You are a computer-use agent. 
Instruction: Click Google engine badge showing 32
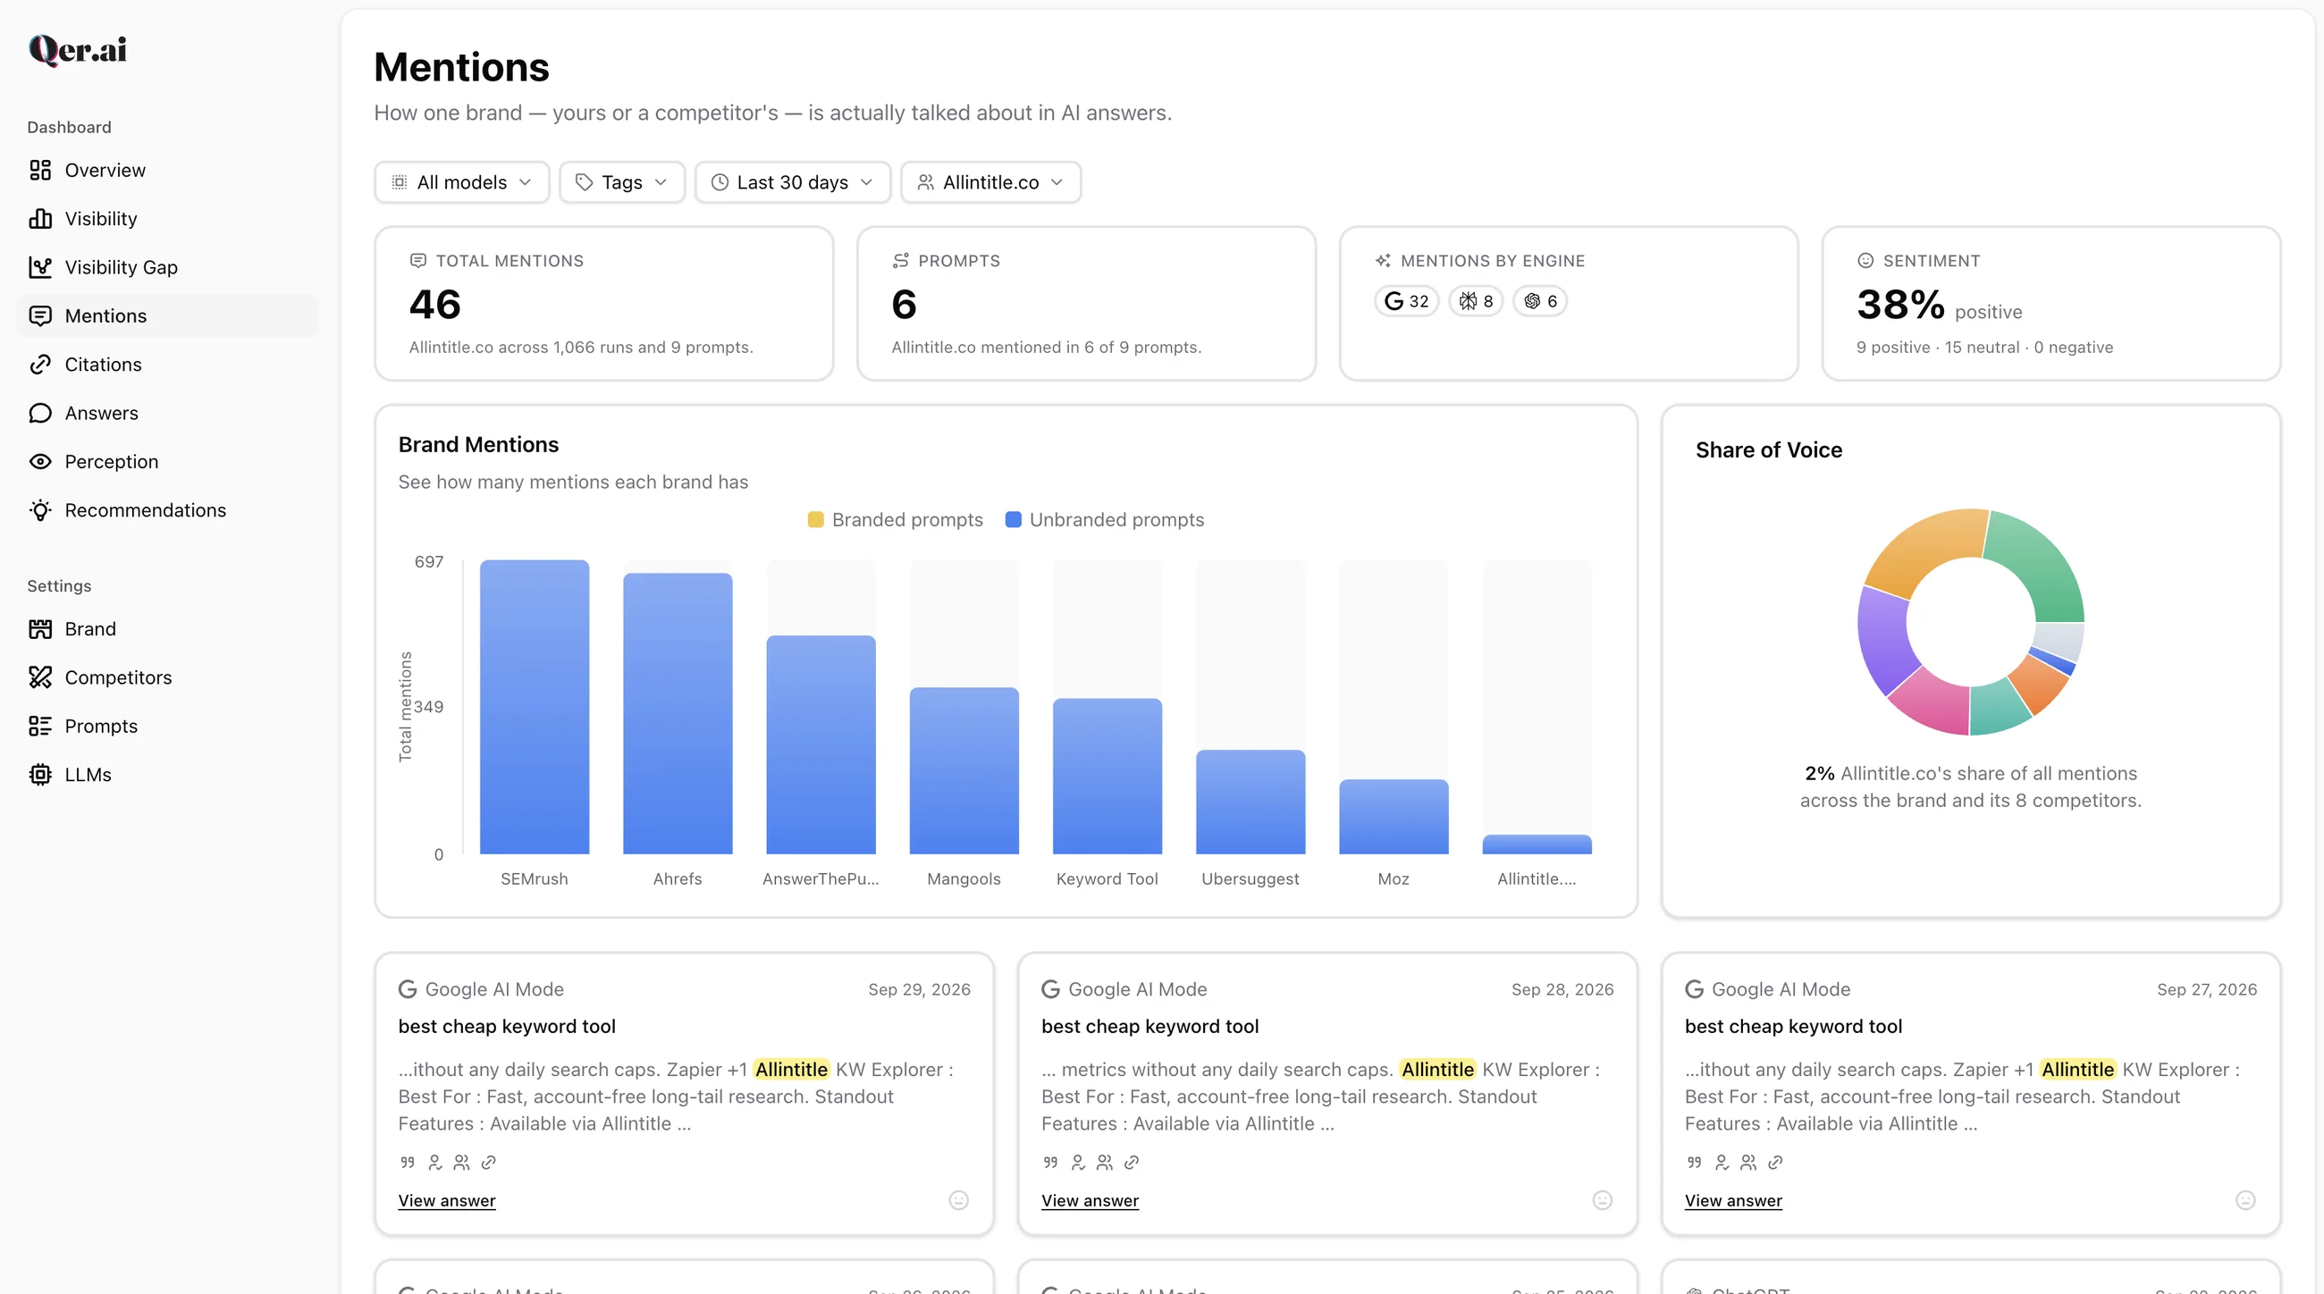coord(1407,301)
